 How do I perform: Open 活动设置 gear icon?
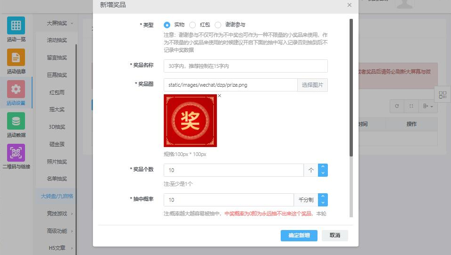pos(16,89)
